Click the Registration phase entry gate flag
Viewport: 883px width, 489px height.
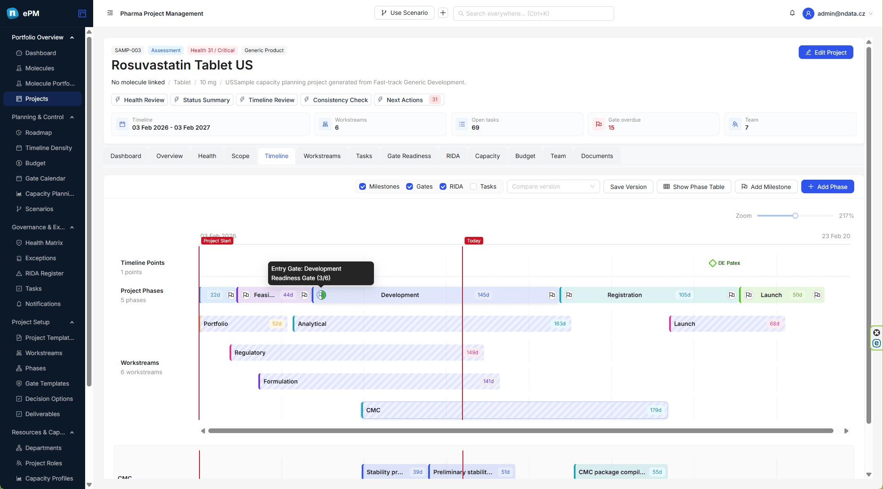click(569, 295)
